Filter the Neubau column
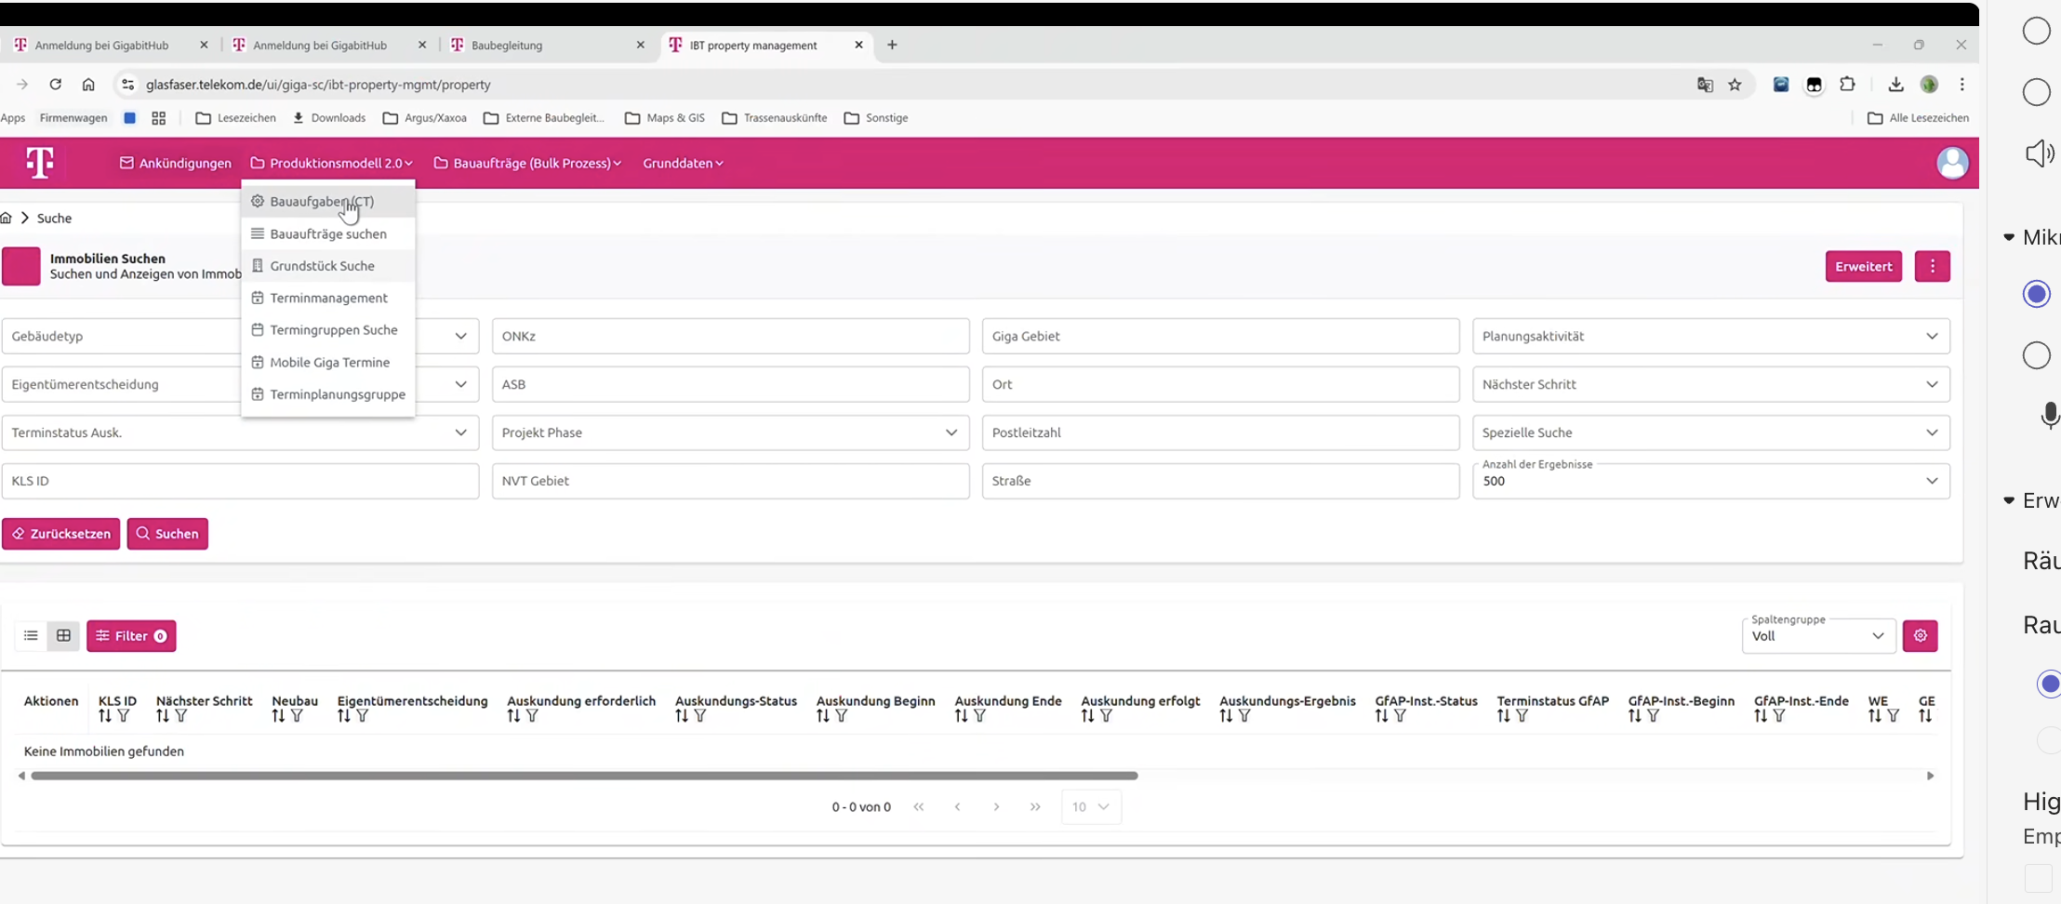 [x=297, y=716]
